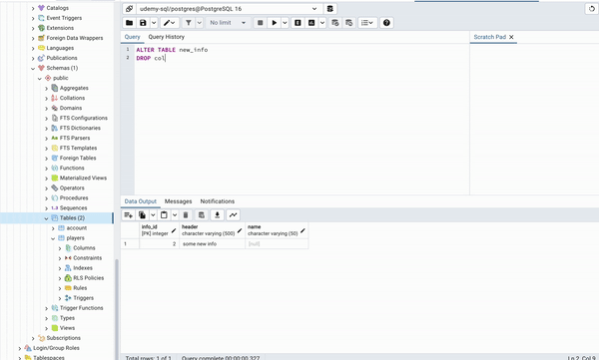The image size is (599, 360).
Task: Switch to the Data Output tab
Action: [x=140, y=201]
